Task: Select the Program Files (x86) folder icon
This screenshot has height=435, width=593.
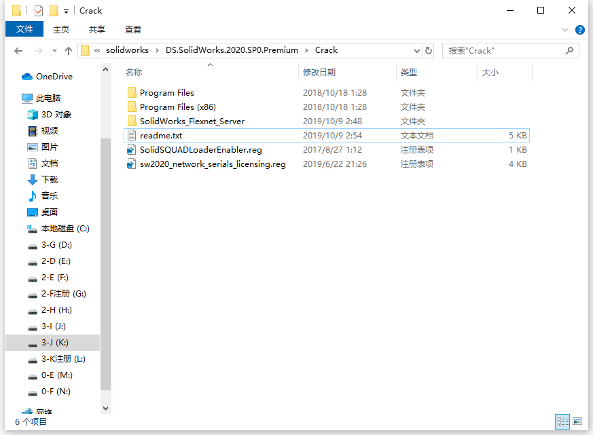Action: pos(132,107)
